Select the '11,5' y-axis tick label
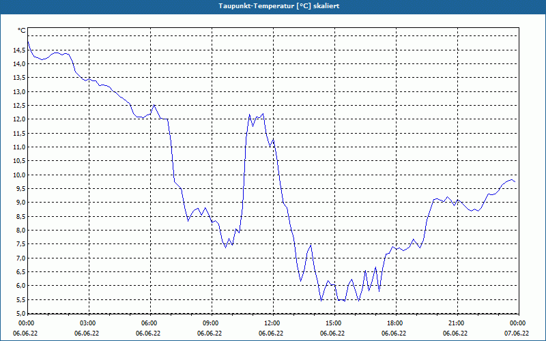546x341 pixels. 19,133
